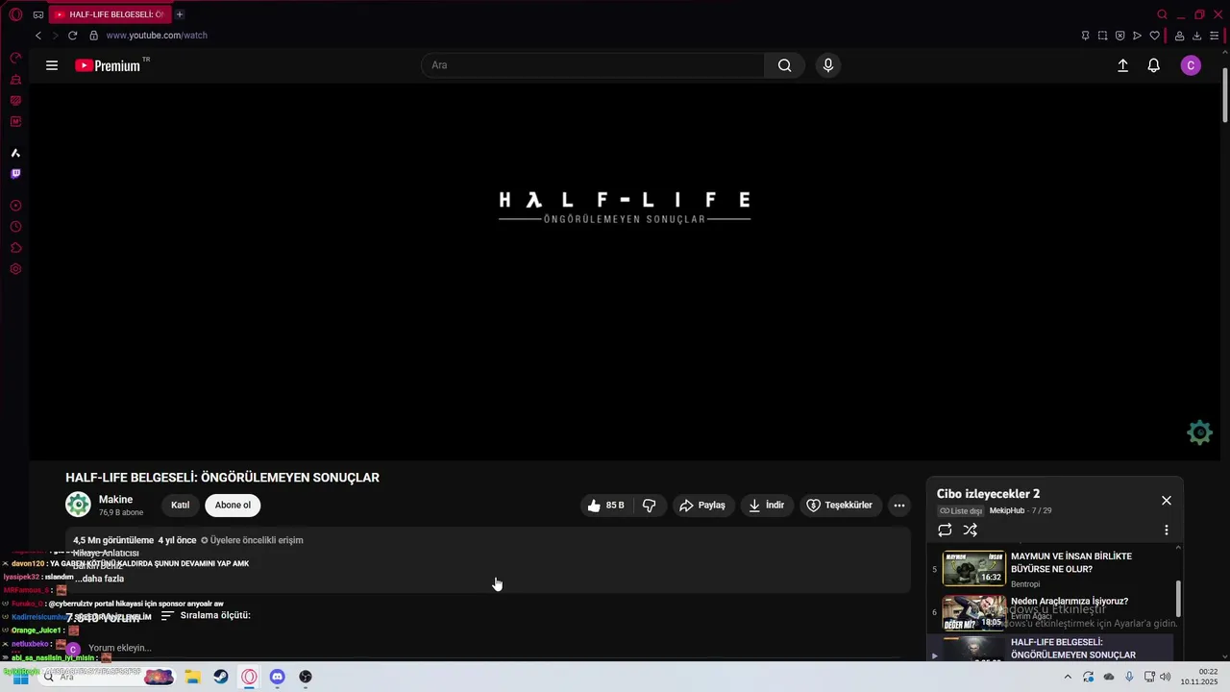Click the site security lock icon
Viewport: 1230px width, 692px height.
pyautogui.click(x=93, y=36)
